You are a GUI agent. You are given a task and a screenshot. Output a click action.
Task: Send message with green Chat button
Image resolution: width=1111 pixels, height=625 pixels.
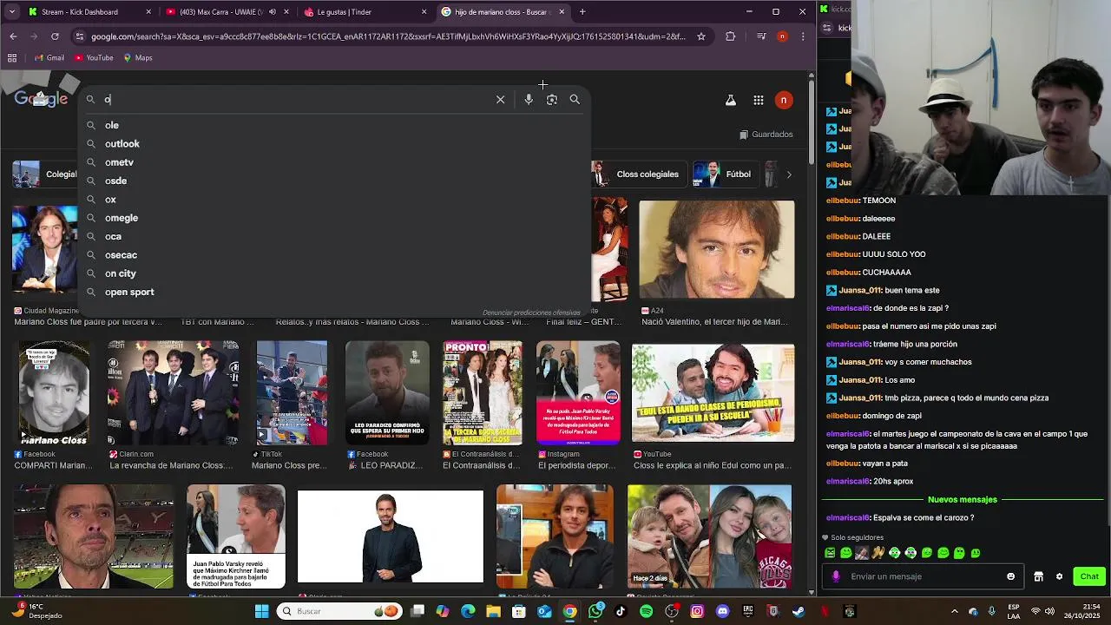pyautogui.click(x=1089, y=576)
